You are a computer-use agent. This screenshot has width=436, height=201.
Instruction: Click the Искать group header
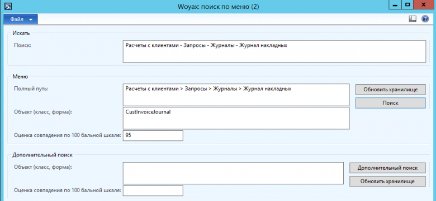point(21,33)
